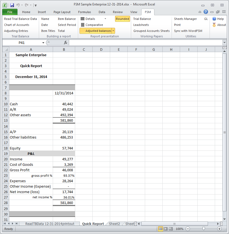Viewport: 229px width, 234px height.
Task: Click the Save icon in Quick Access Toolbar
Action: coord(12,5)
